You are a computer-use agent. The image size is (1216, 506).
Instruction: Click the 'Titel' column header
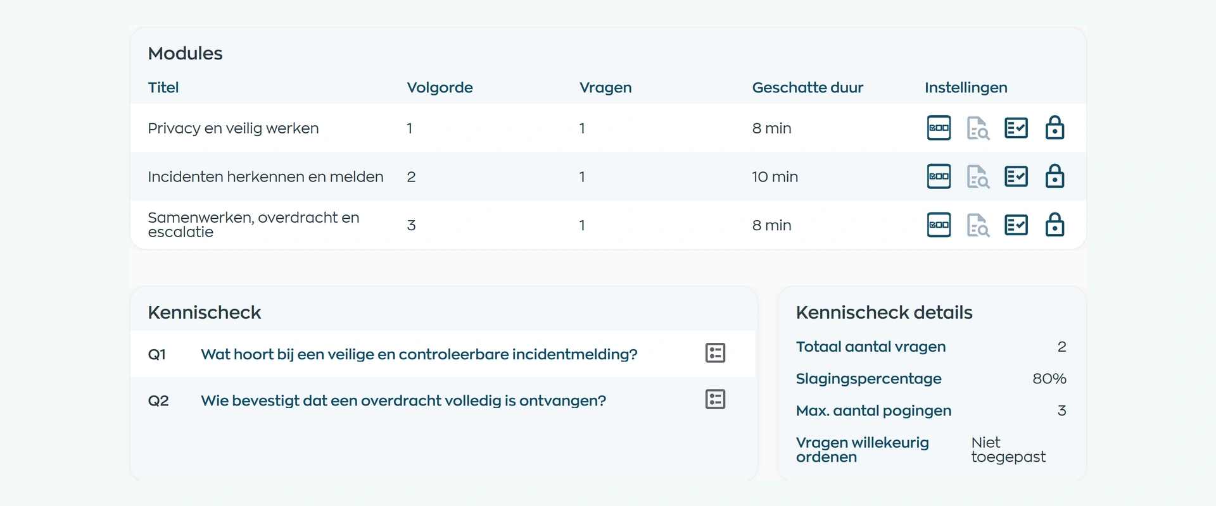[163, 88]
